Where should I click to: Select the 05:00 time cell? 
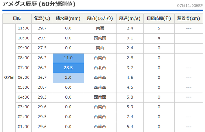pos(24,87)
